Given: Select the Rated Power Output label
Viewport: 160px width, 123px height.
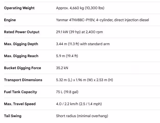Looking at the screenshot, I should (x=22, y=32).
